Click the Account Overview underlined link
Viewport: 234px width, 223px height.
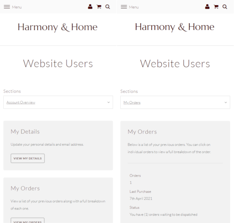21,102
